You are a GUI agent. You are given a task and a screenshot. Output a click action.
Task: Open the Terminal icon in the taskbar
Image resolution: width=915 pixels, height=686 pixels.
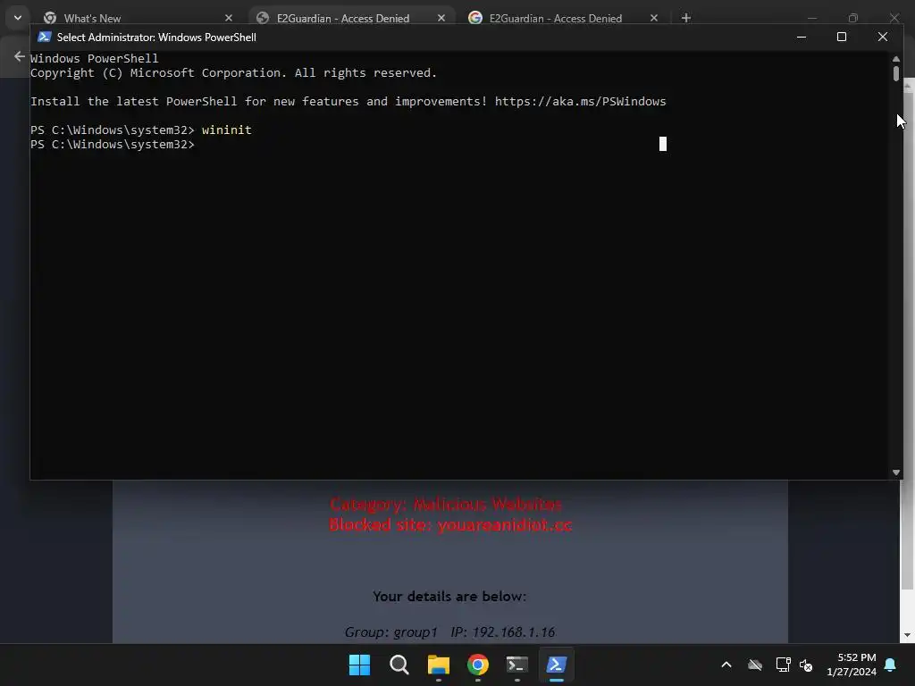(x=517, y=665)
